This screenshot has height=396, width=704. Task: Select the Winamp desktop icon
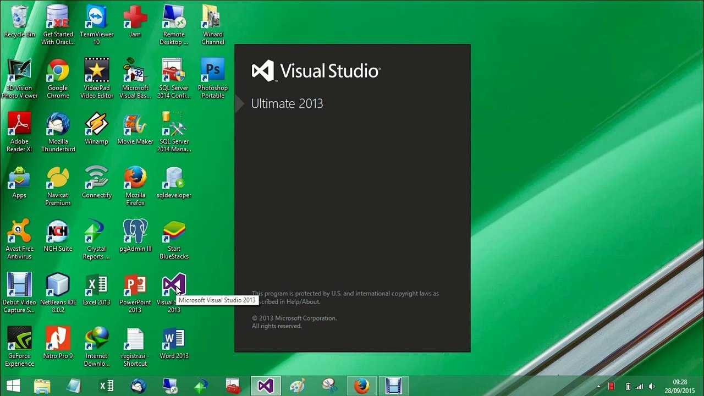(96, 129)
